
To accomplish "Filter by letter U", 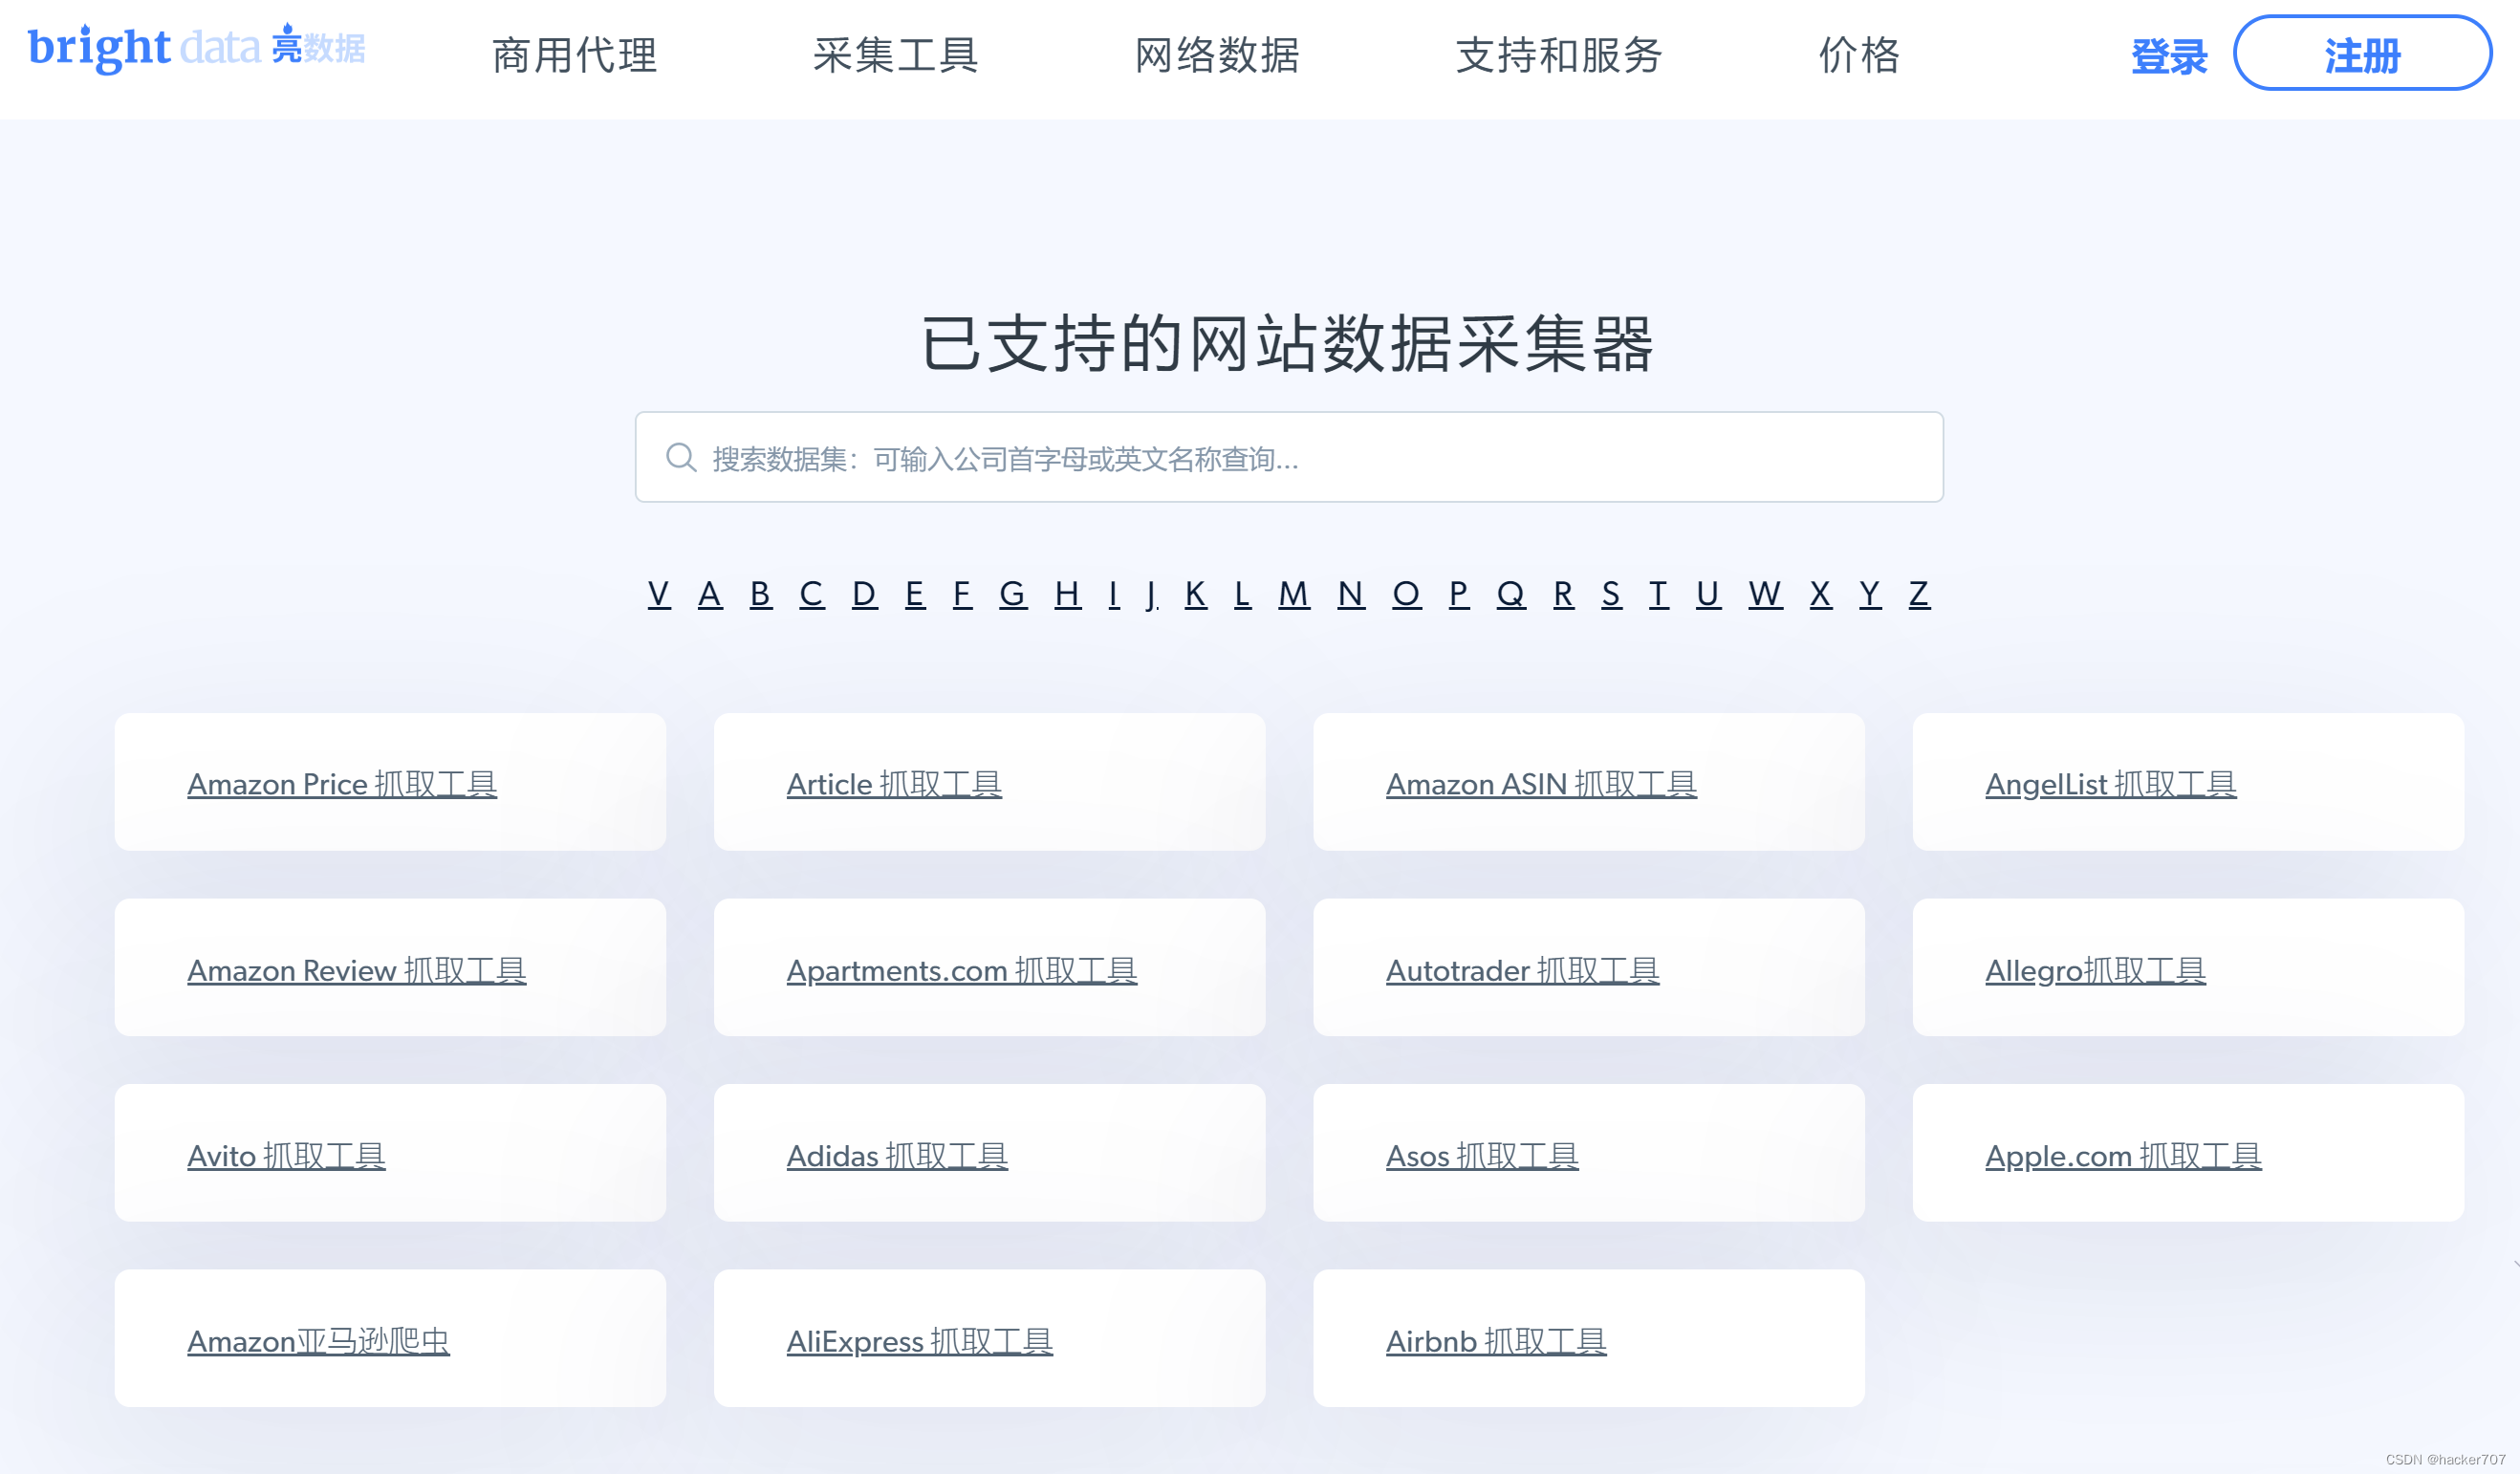I will tap(1709, 594).
